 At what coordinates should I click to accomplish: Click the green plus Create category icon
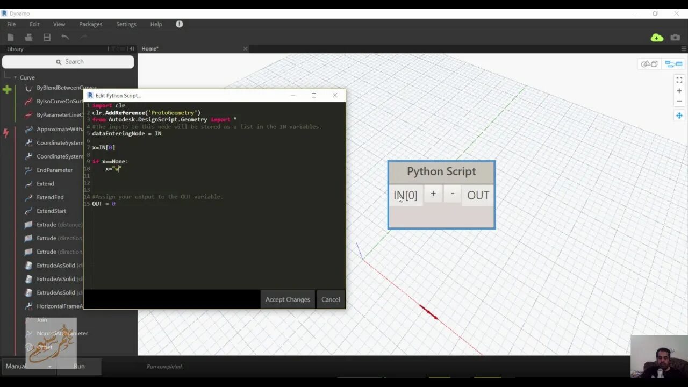[x=7, y=90]
